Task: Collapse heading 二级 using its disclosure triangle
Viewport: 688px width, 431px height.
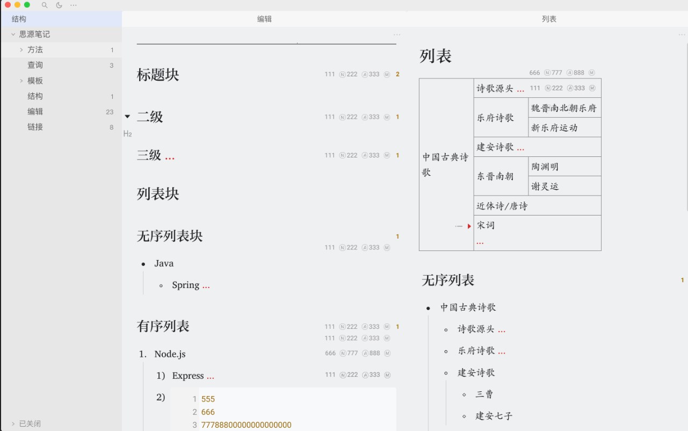Action: [127, 116]
